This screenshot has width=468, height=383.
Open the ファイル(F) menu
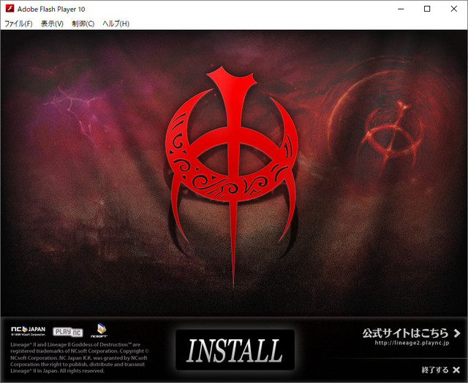coord(18,23)
